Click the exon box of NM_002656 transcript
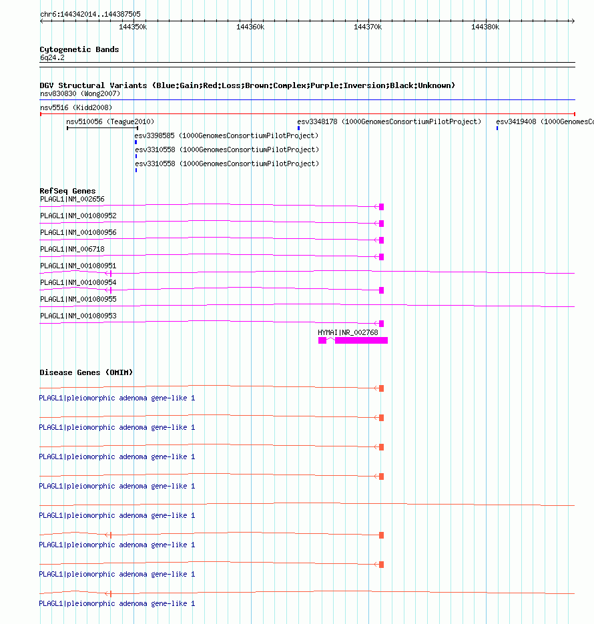 [382, 207]
